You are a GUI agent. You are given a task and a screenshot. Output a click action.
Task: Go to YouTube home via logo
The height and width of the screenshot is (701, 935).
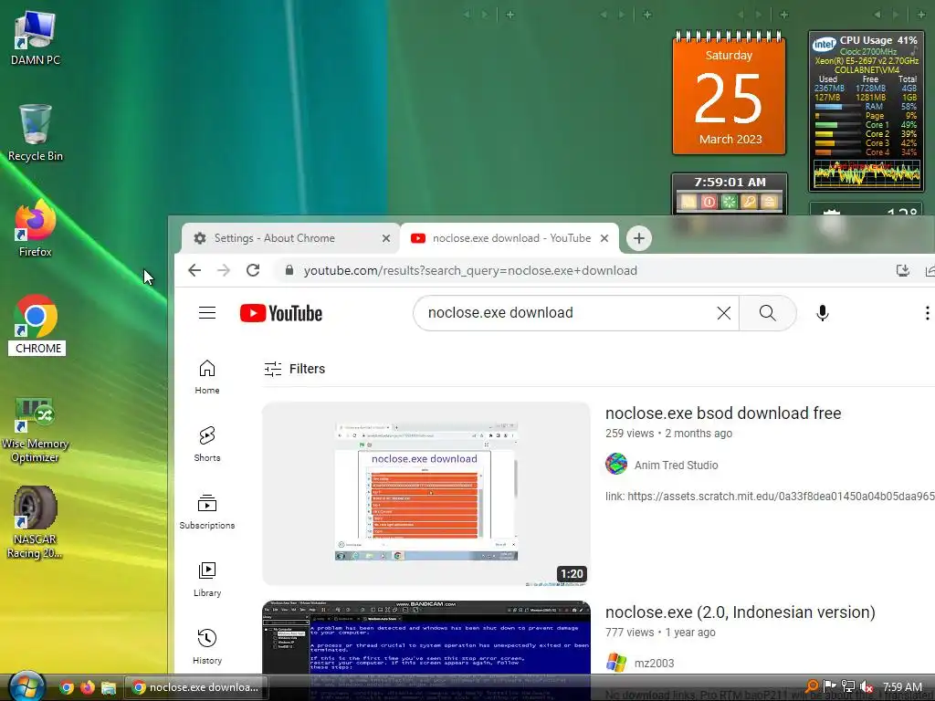click(281, 313)
